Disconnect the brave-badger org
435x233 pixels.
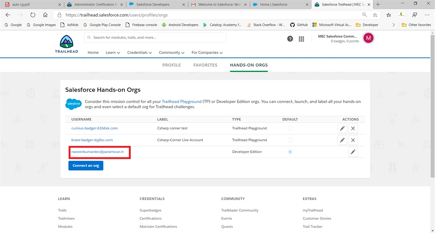click(x=353, y=140)
